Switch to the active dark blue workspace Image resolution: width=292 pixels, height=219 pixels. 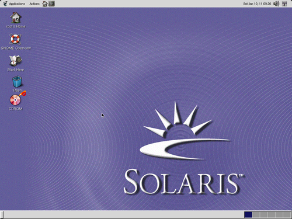(x=248, y=215)
